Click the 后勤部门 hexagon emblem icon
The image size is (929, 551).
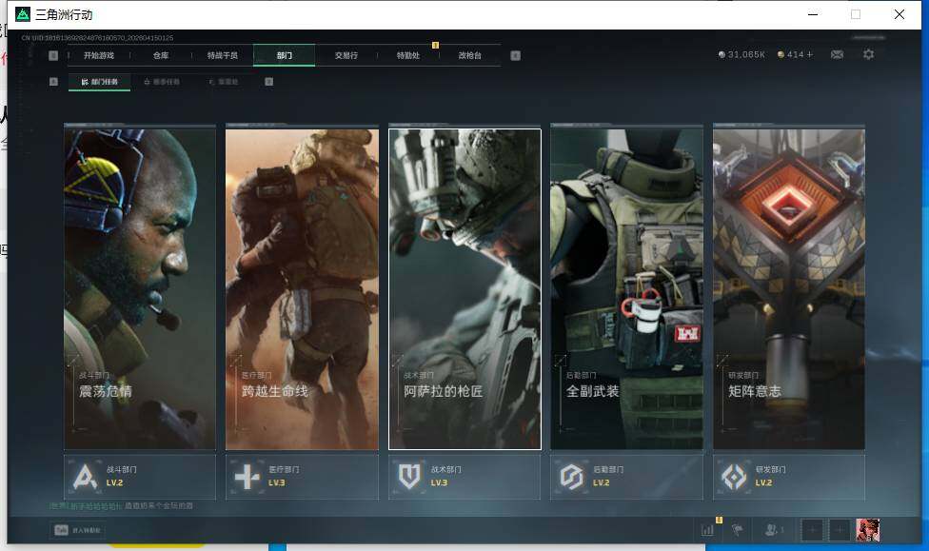[x=571, y=477]
